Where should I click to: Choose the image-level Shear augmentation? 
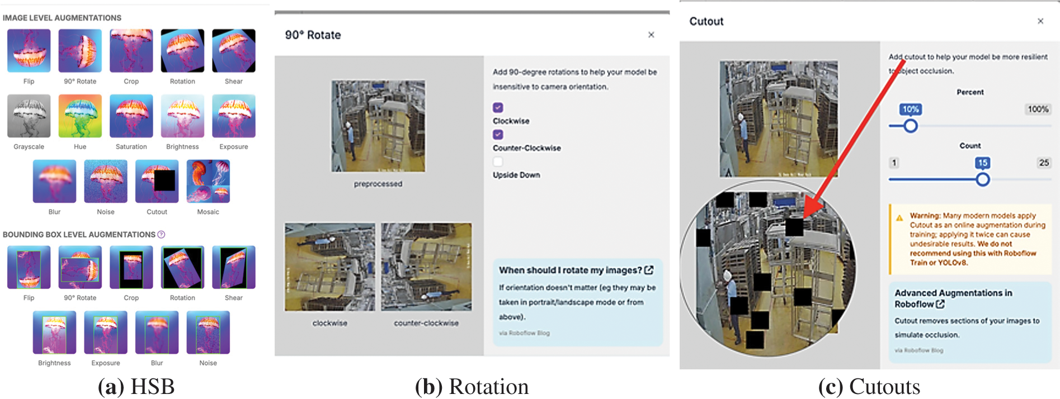coord(233,51)
